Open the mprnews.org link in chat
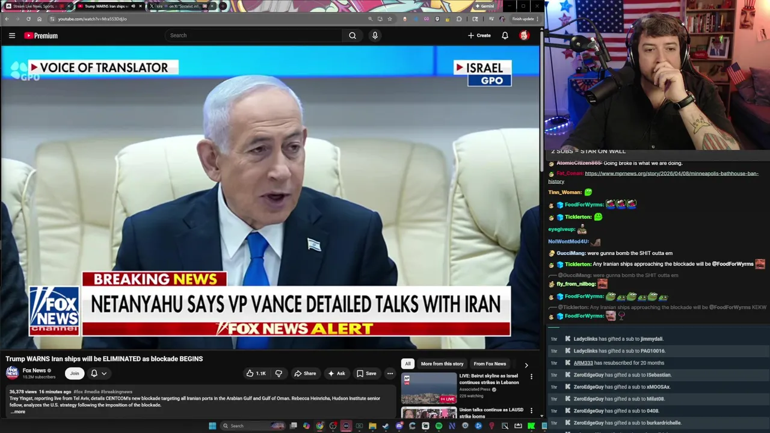770x433 pixels. pyautogui.click(x=653, y=177)
